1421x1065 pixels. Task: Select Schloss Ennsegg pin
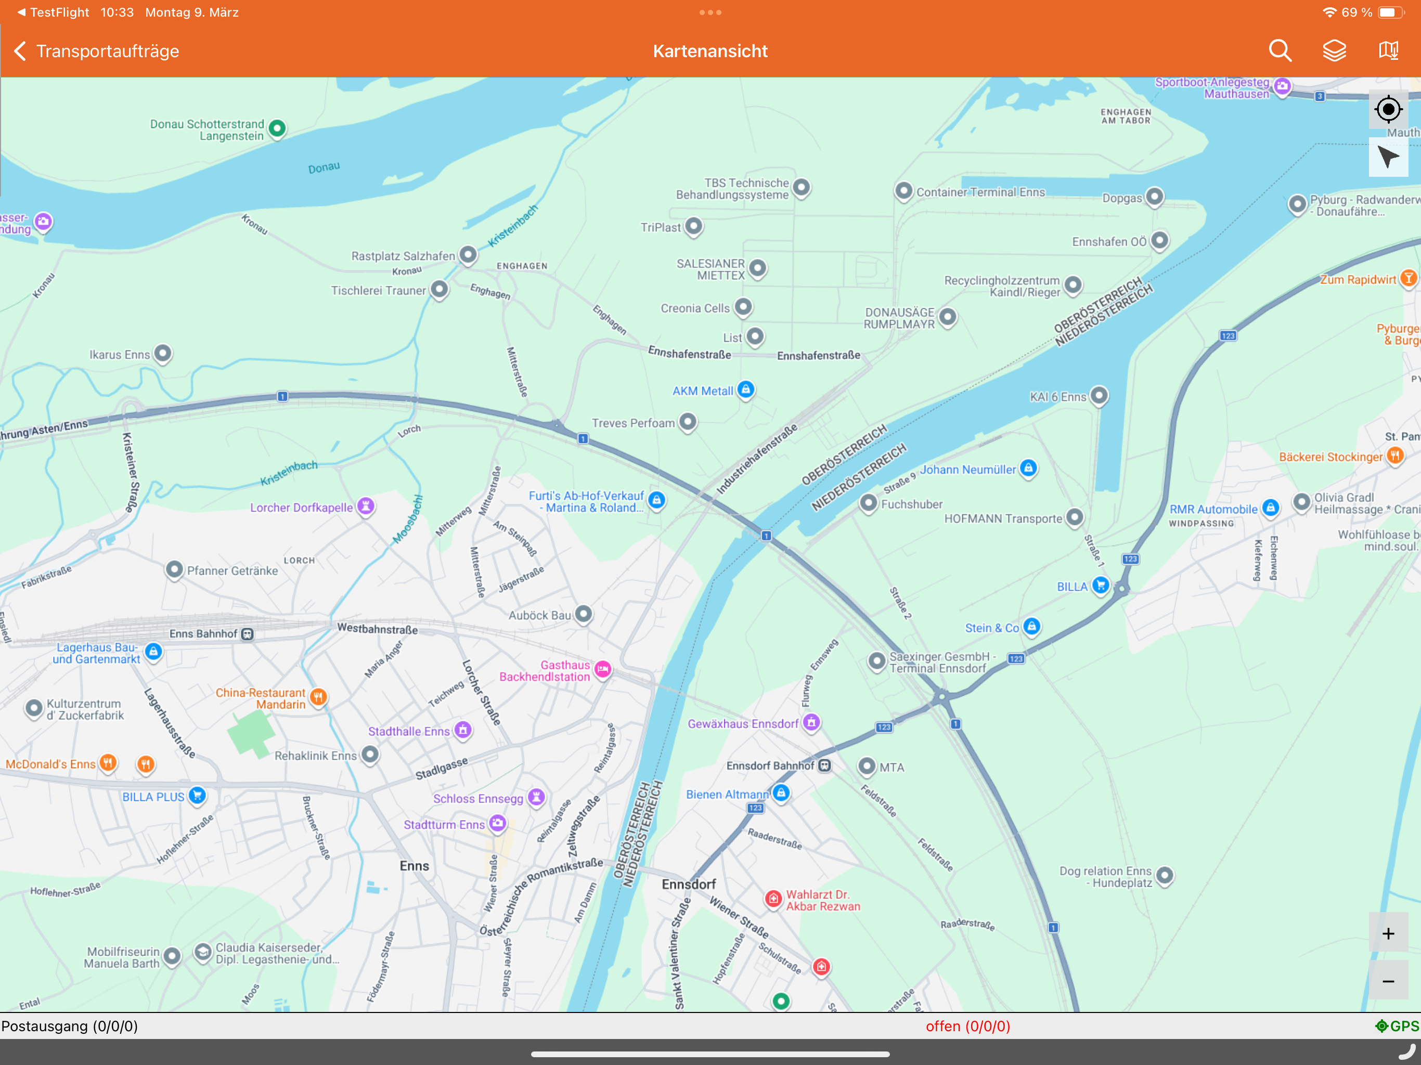click(x=536, y=798)
